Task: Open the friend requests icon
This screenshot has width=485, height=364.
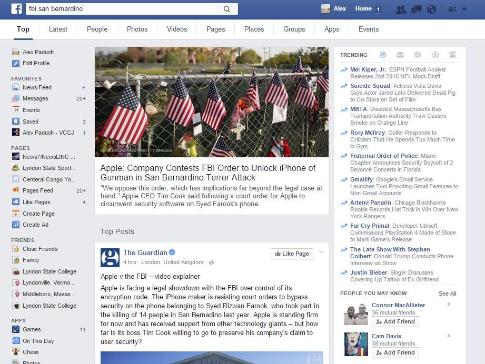Action: [401, 9]
